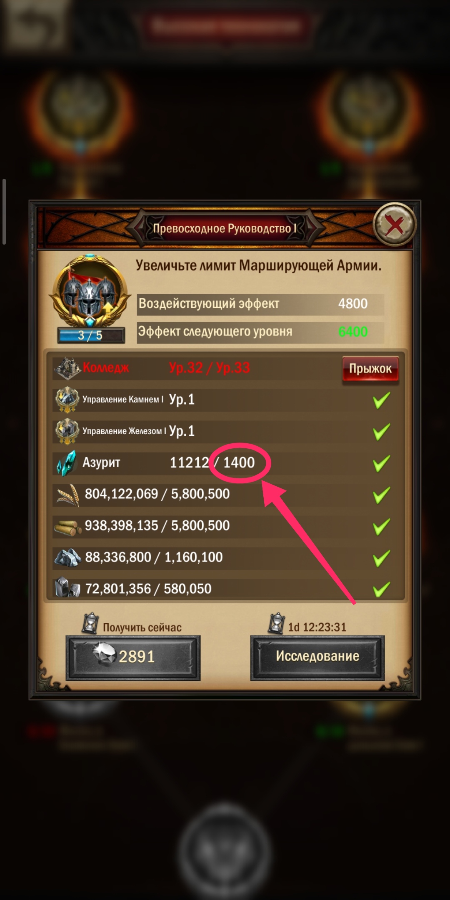The height and width of the screenshot is (900, 450).
Task: Tap the hourglass beside 1d 12:23:31 timer
Action: pos(276,623)
